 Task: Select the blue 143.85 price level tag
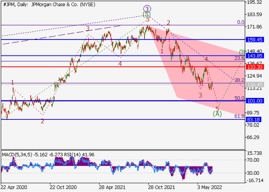pos(255,56)
